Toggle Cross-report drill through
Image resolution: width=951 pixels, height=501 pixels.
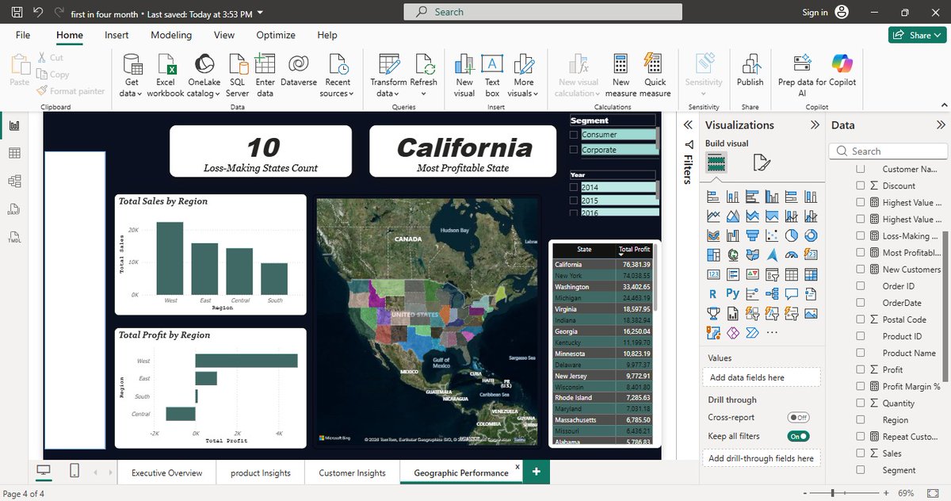[798, 417]
